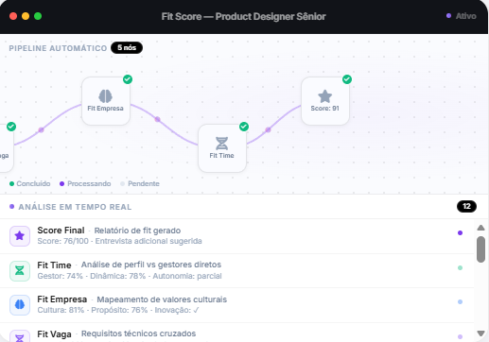Image resolution: width=489 pixels, height=342 pixels.
Task: Click the blue status dot in Fit Empresa row
Action: [460, 301]
